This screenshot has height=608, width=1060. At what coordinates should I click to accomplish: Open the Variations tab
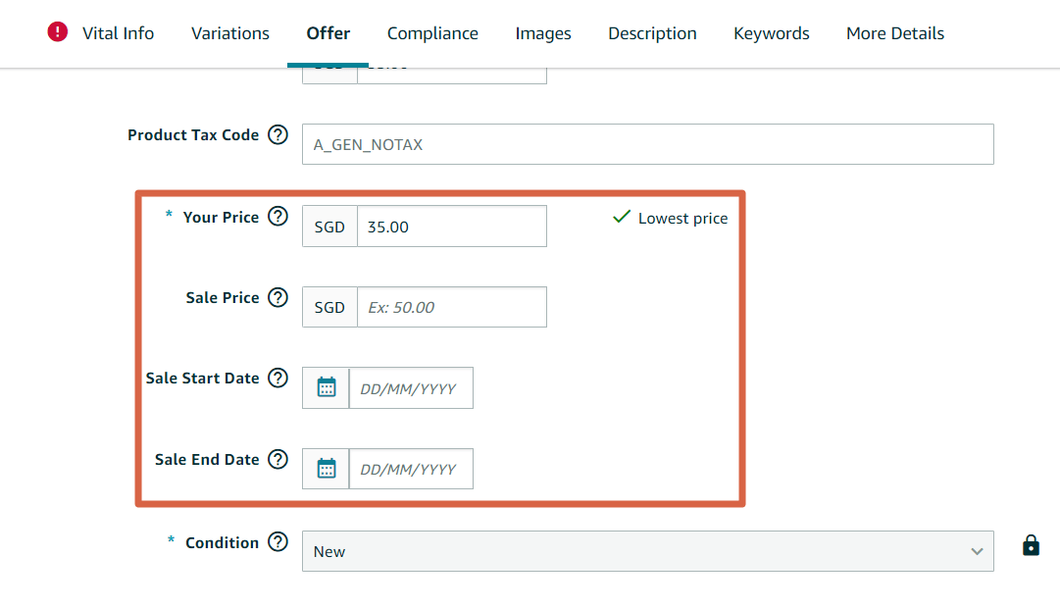(x=230, y=33)
